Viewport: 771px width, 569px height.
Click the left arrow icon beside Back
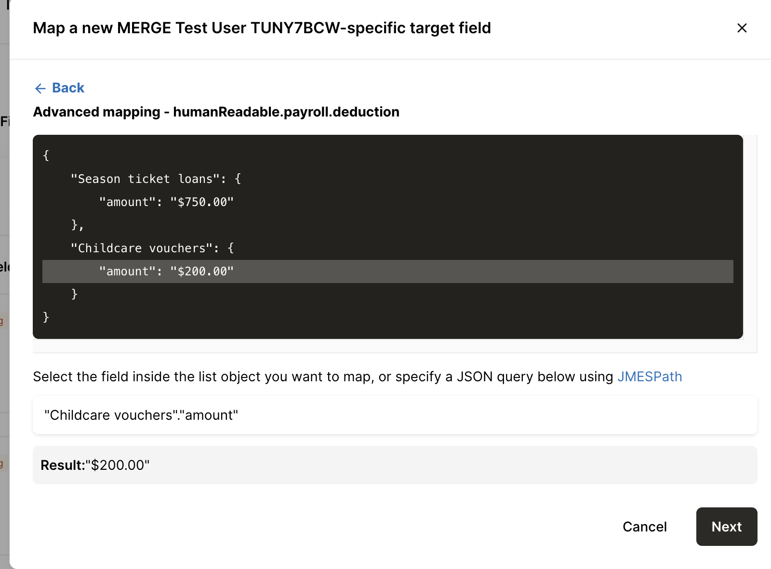pos(40,88)
